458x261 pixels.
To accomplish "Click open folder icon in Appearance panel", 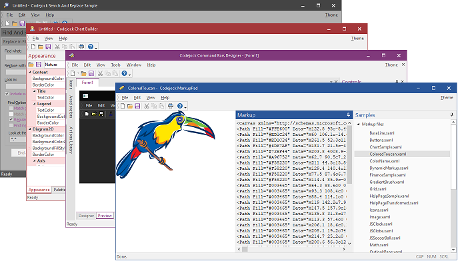I will pyautogui.click(x=31, y=65).
